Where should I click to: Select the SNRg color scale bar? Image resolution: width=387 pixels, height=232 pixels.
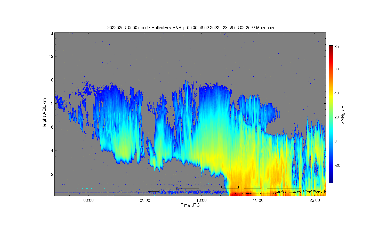pos(331,114)
